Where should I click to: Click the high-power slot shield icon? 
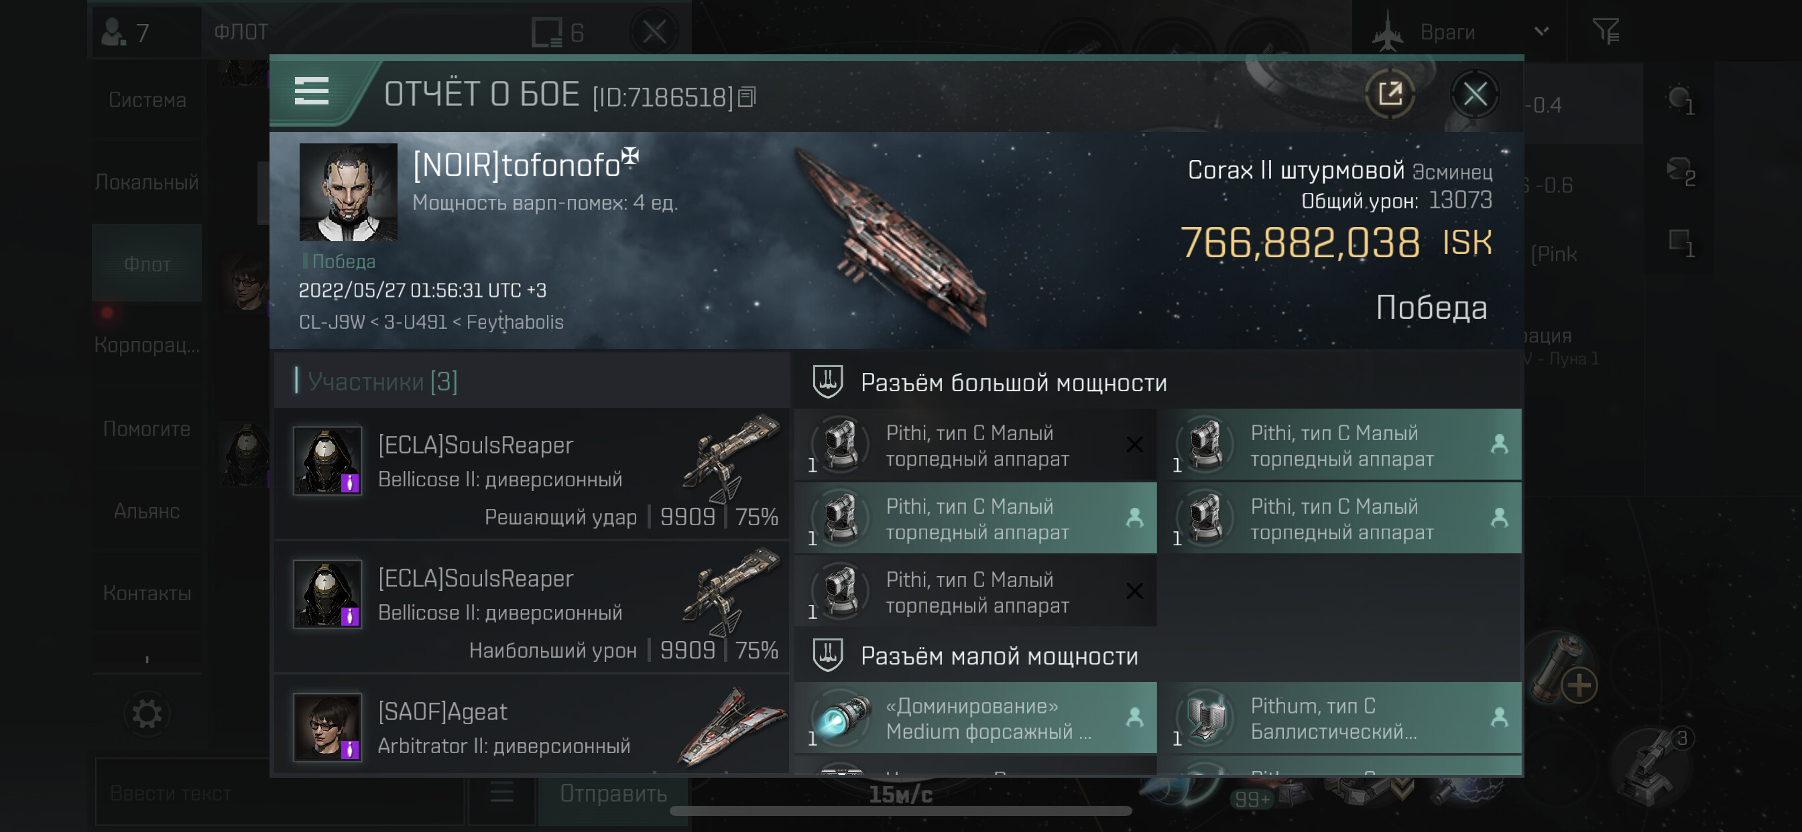pos(827,382)
